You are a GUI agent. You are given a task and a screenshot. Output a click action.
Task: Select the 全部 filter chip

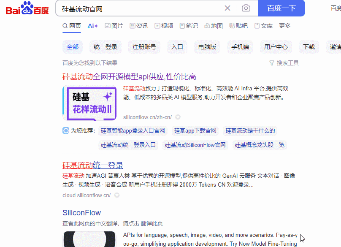click(x=73, y=47)
